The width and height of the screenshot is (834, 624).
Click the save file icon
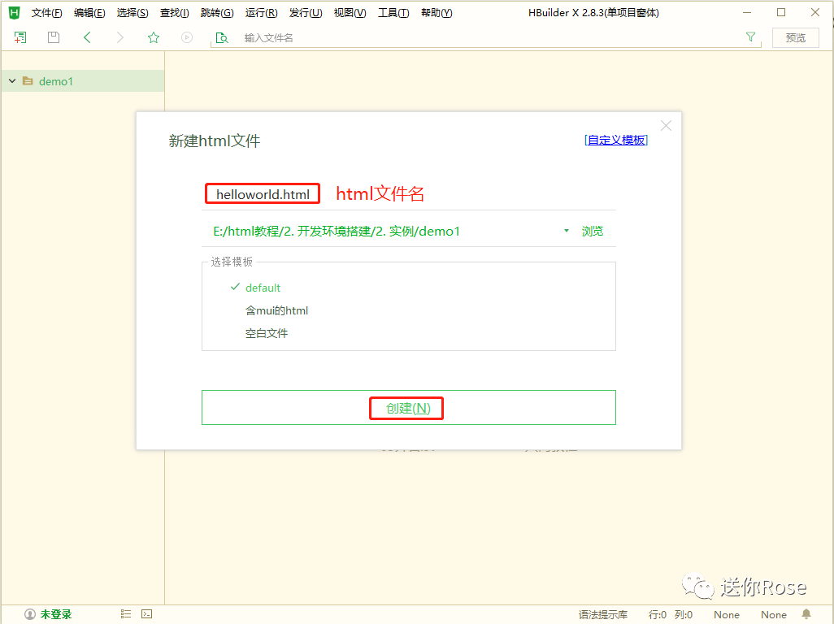(x=53, y=37)
